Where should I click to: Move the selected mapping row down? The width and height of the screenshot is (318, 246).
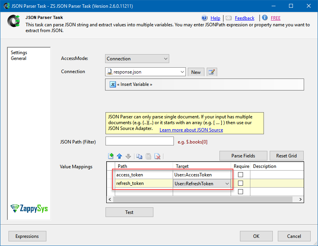coord(128,156)
